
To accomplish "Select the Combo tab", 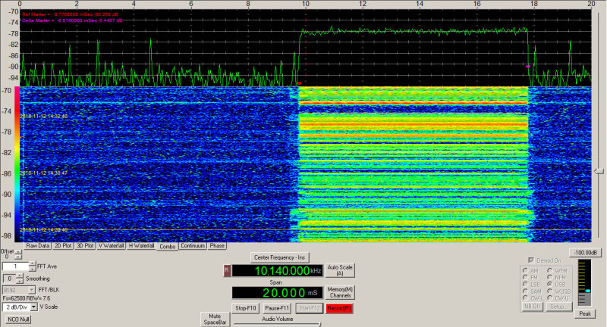I will pyautogui.click(x=167, y=246).
